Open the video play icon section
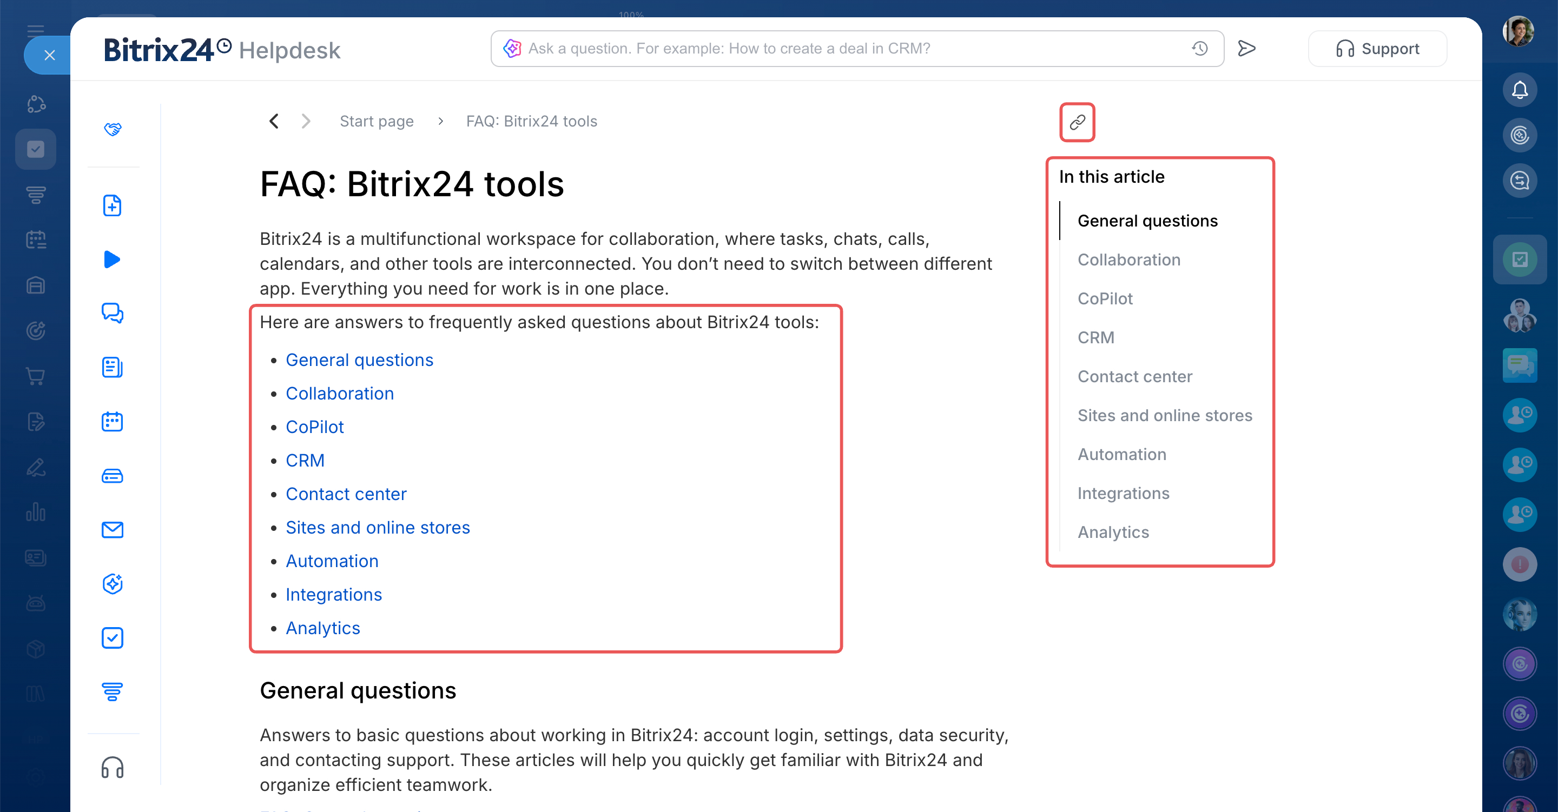This screenshot has width=1558, height=812. tap(113, 259)
